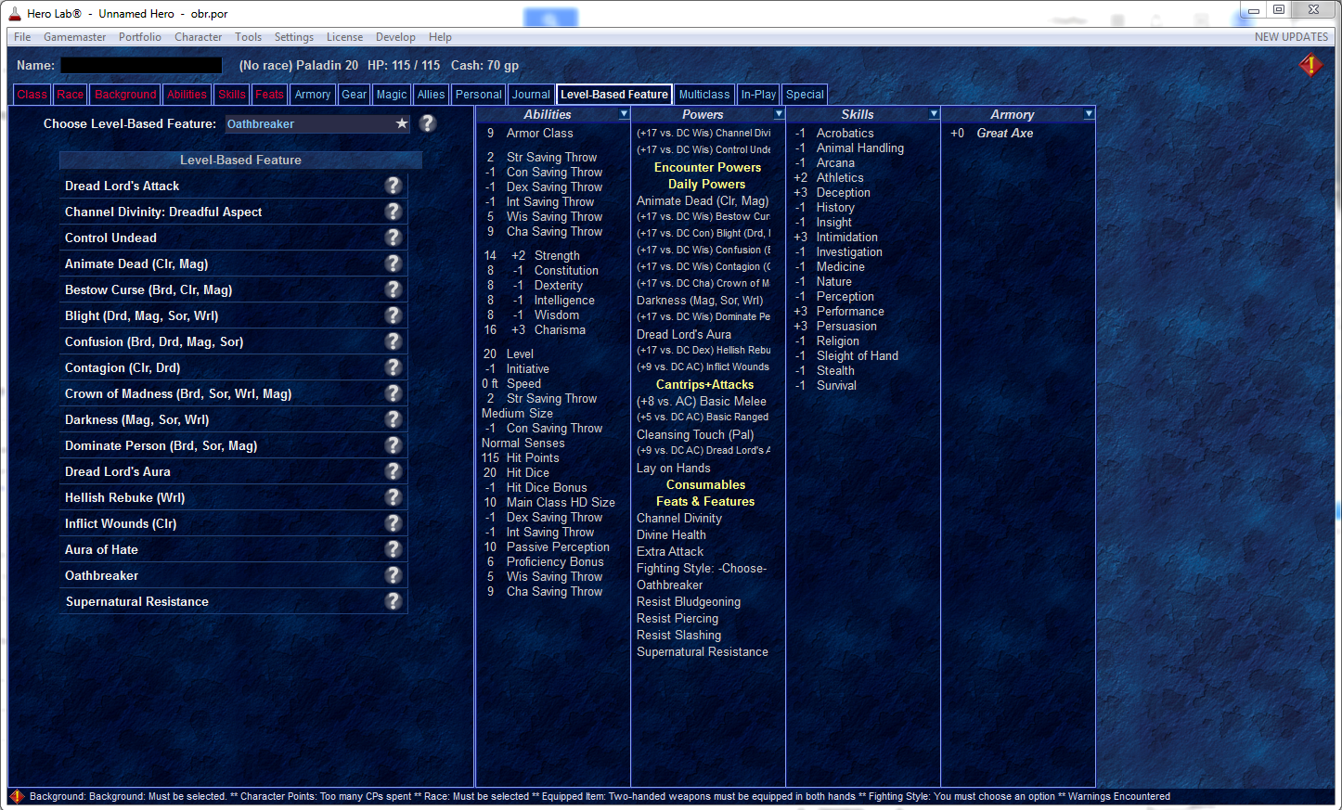Click Extra Attack feature entry
The width and height of the screenshot is (1342, 810).
tap(670, 551)
